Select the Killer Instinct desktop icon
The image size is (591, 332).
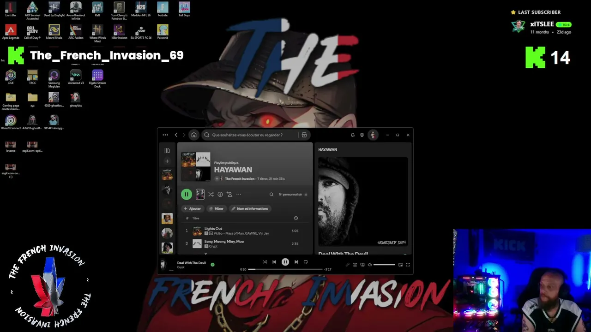click(119, 32)
